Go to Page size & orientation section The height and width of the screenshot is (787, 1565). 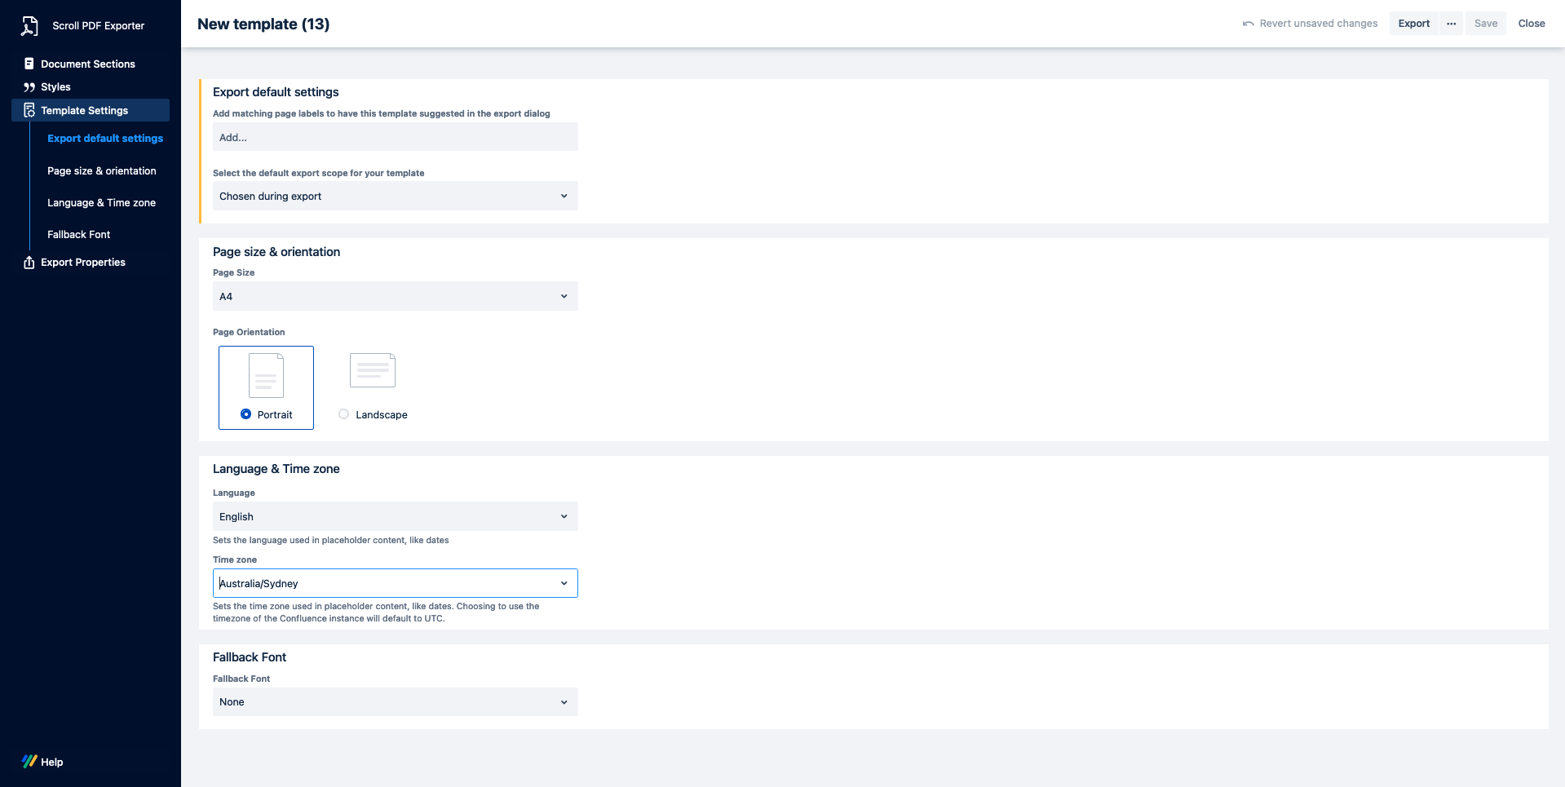click(101, 171)
